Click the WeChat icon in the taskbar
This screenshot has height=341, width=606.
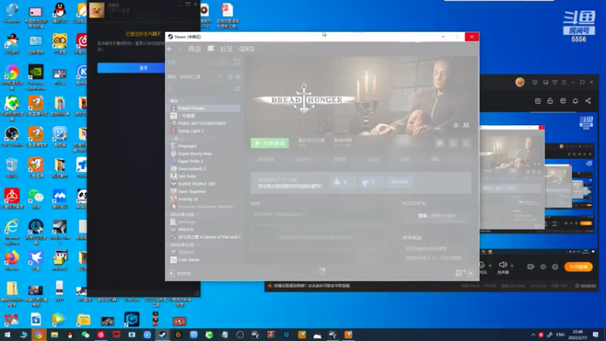click(86, 335)
